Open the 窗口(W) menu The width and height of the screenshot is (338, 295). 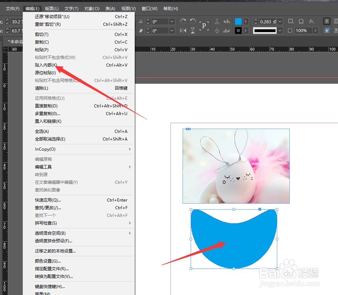[149, 9]
